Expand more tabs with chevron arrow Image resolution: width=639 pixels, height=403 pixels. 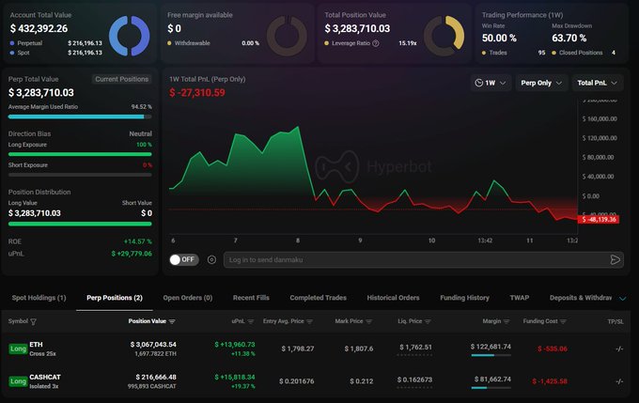pos(623,299)
